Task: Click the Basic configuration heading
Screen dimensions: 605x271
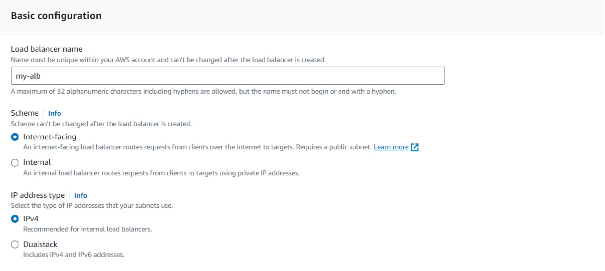Action: coord(56,16)
